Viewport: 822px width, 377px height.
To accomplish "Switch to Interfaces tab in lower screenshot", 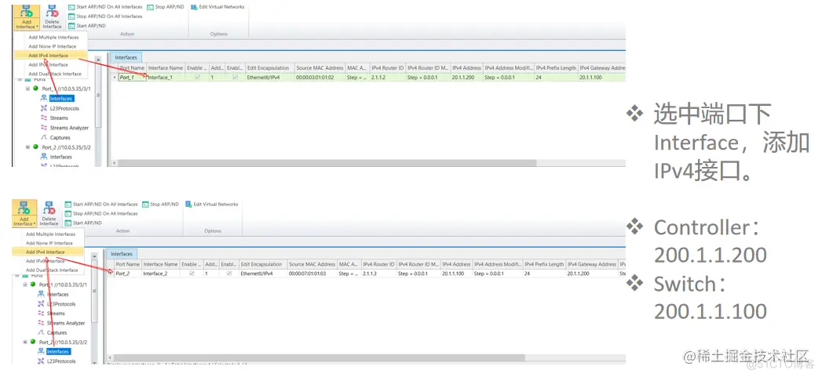I will point(122,254).
